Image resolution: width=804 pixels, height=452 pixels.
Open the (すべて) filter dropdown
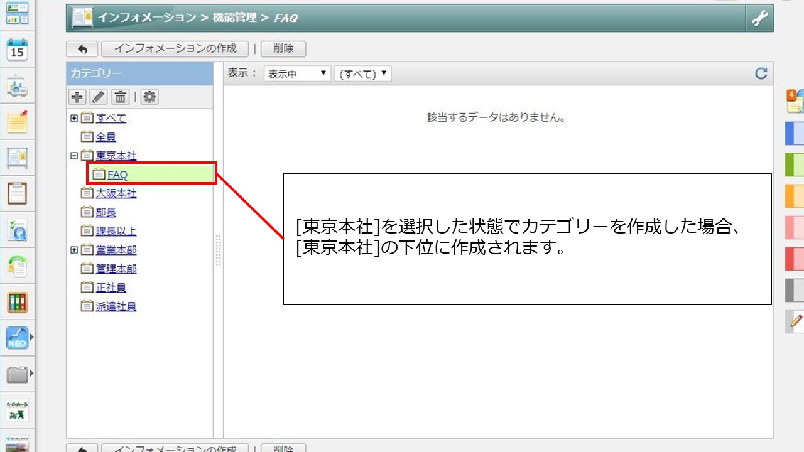(x=363, y=73)
